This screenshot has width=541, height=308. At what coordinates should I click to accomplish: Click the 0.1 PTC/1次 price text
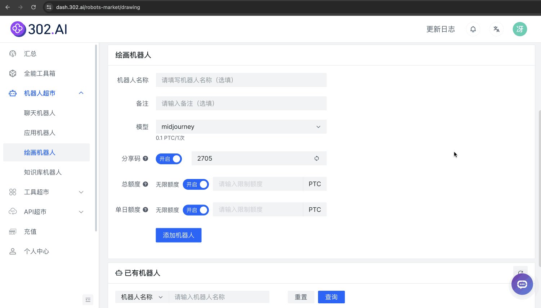click(170, 138)
